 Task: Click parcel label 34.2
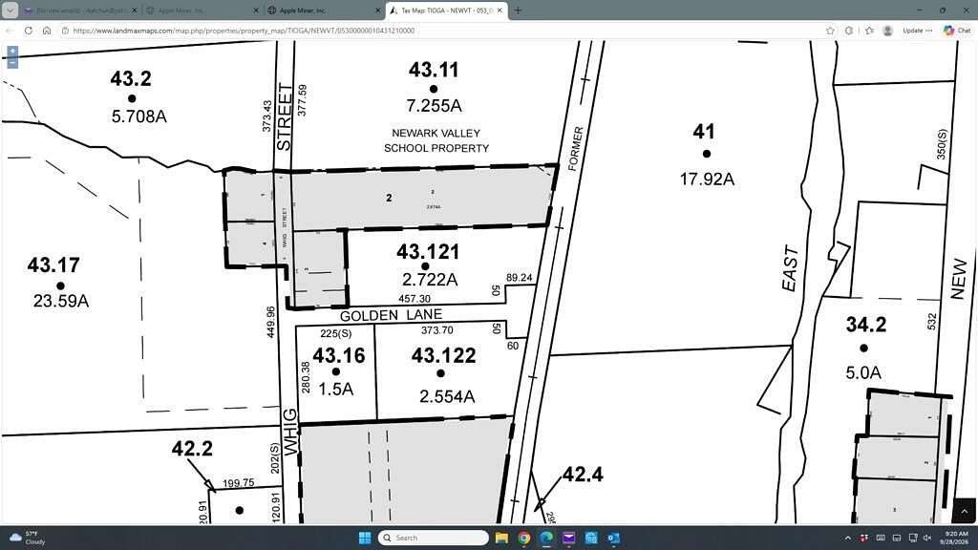(866, 325)
